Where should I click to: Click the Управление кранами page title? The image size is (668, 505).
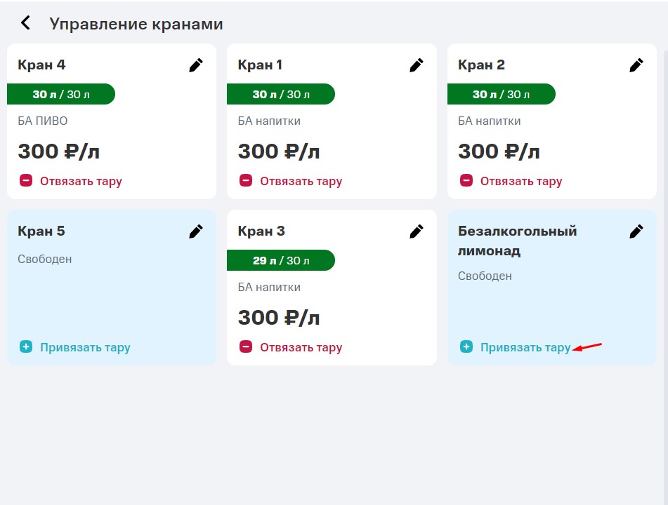135,23
